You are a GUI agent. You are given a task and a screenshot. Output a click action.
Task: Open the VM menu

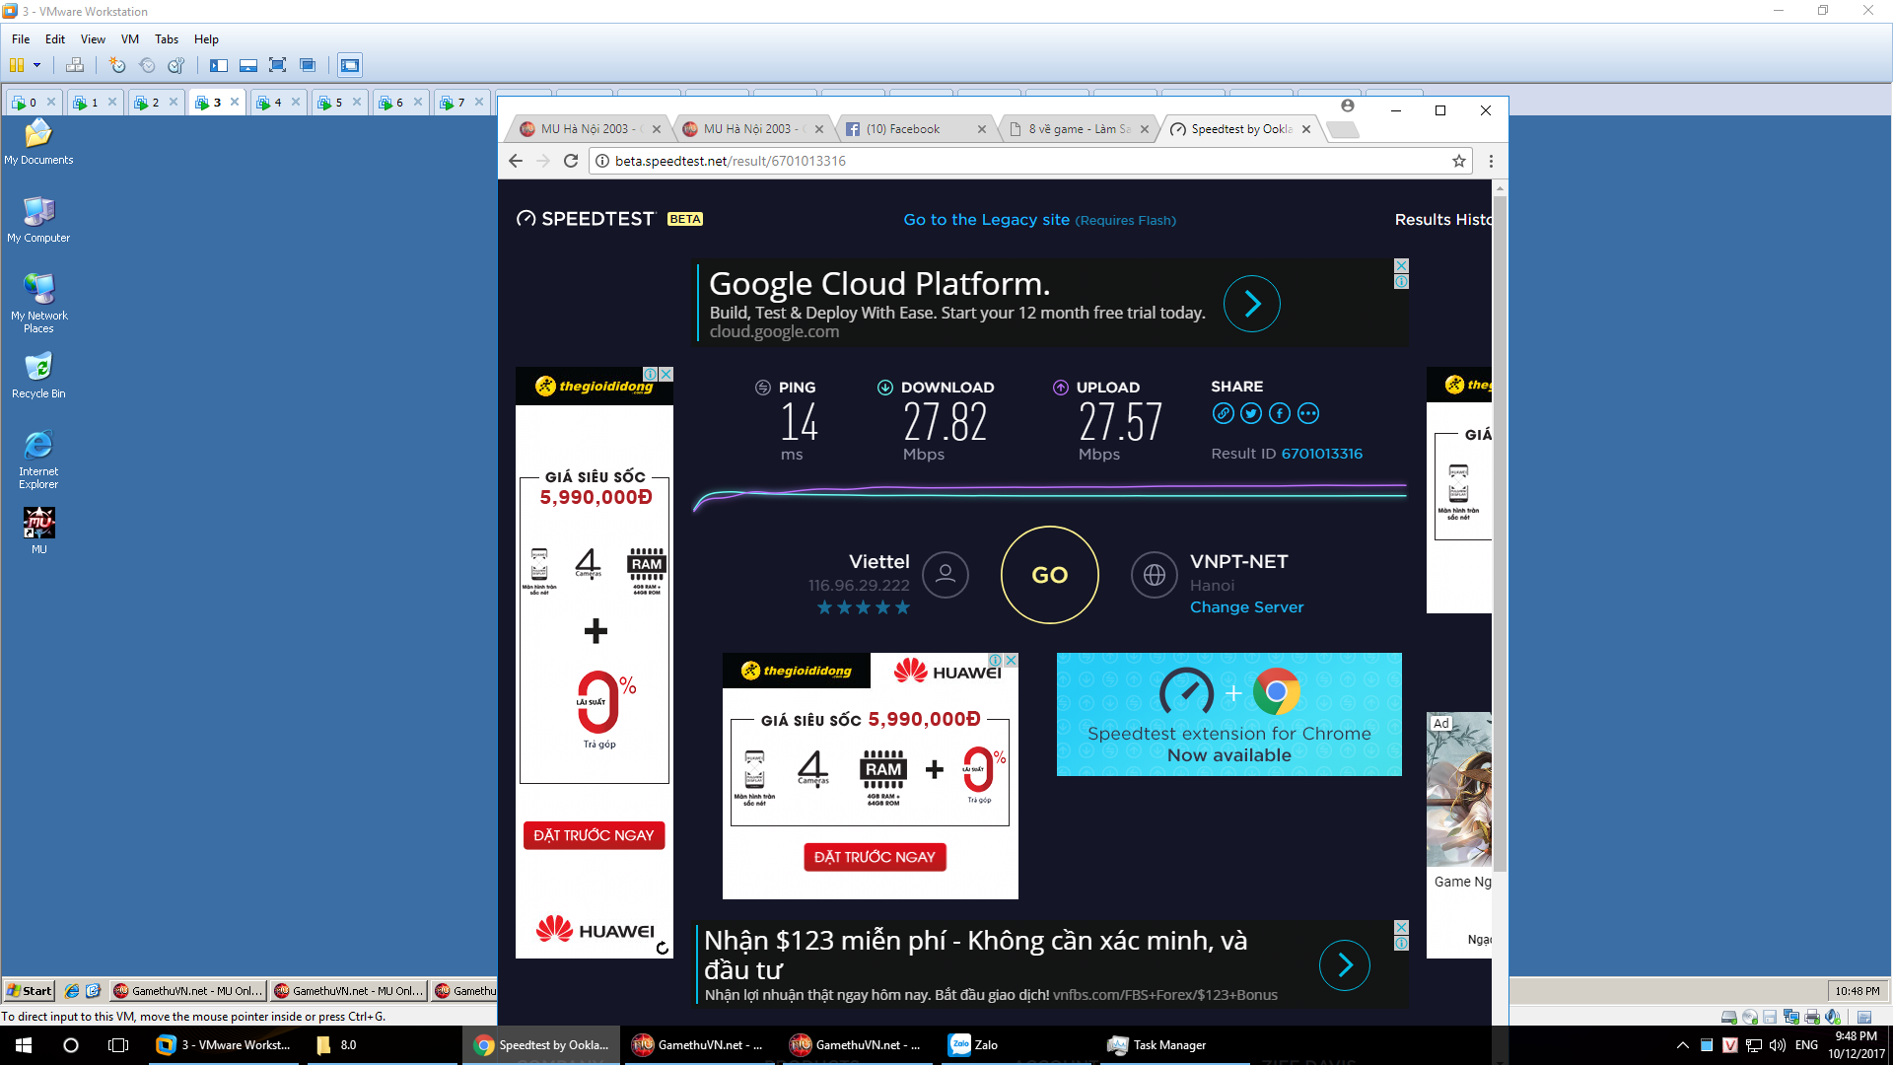(129, 39)
